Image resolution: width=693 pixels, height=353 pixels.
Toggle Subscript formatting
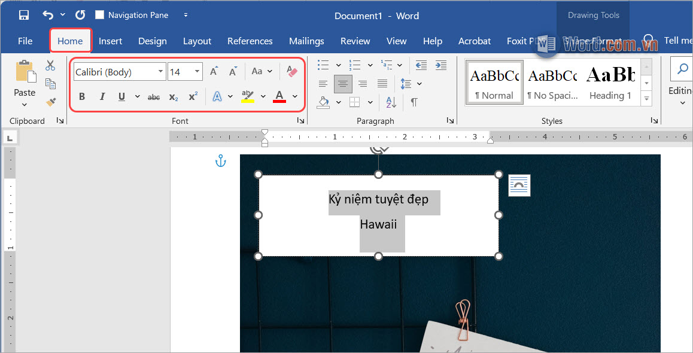point(174,97)
